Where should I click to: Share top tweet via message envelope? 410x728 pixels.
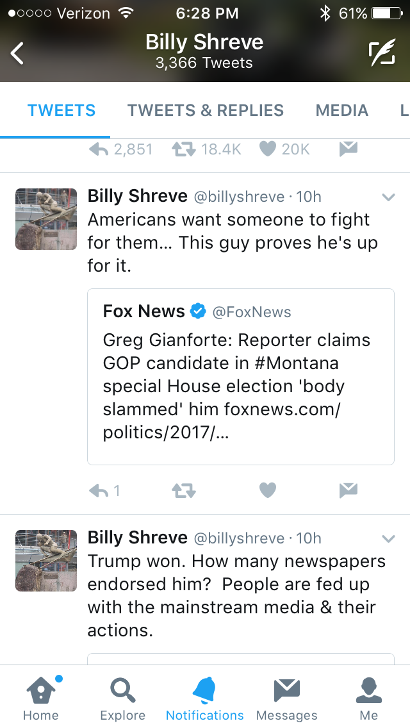pos(348,149)
